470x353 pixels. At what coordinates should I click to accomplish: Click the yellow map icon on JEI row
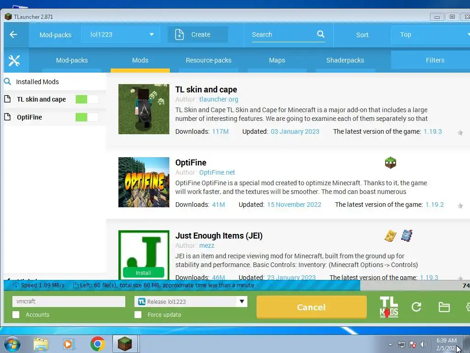390,236
